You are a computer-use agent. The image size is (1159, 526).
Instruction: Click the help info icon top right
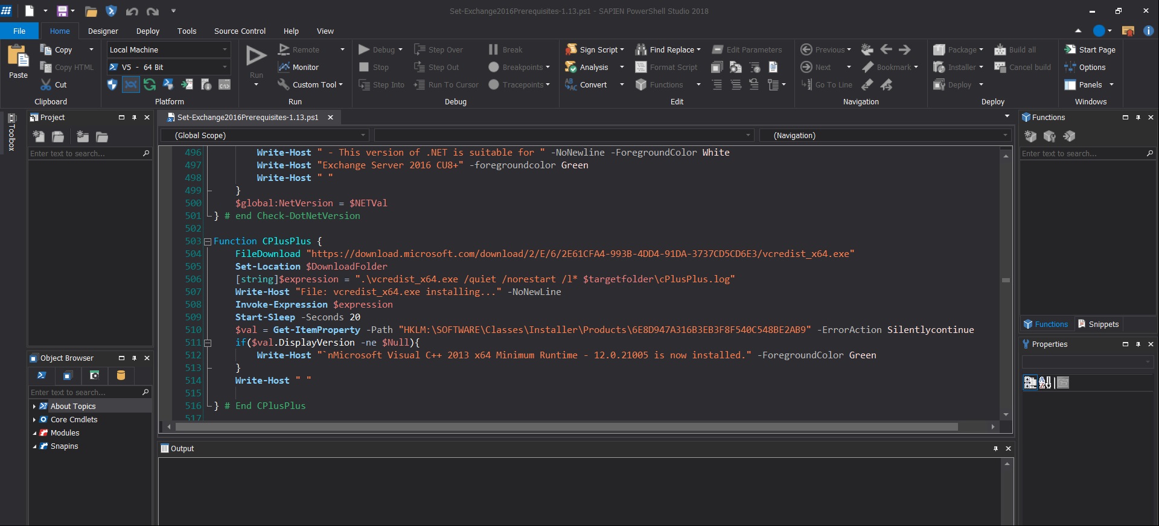[x=1148, y=31]
